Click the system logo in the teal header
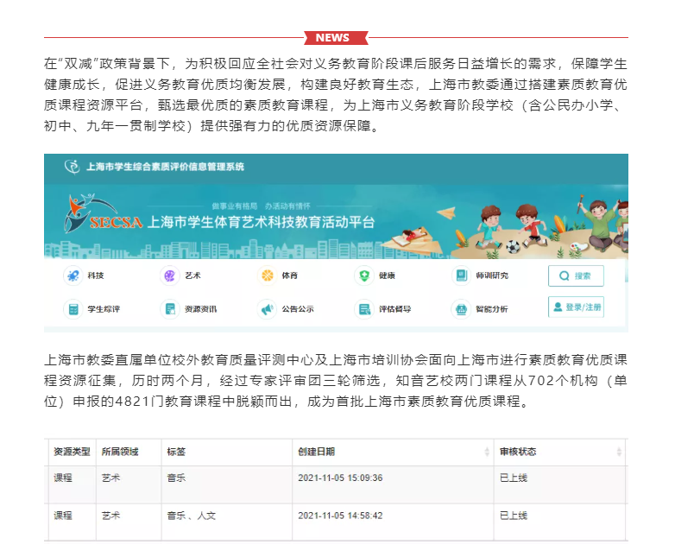The width and height of the screenshot is (675, 557). pos(73,167)
